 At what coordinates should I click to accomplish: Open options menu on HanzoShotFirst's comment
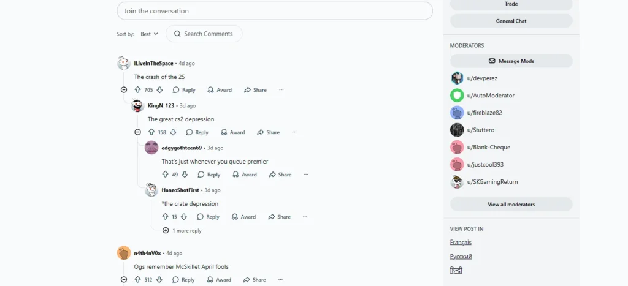tap(305, 217)
